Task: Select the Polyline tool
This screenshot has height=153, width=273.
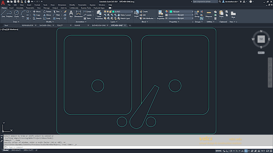Action: click(10, 14)
